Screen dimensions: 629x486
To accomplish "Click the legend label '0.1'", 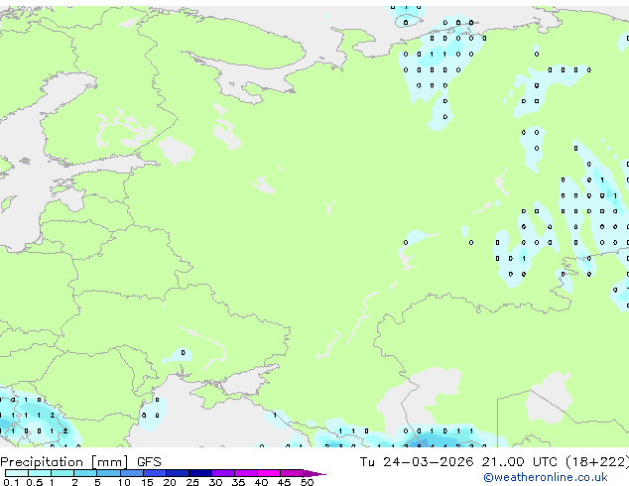I will (x=11, y=482).
